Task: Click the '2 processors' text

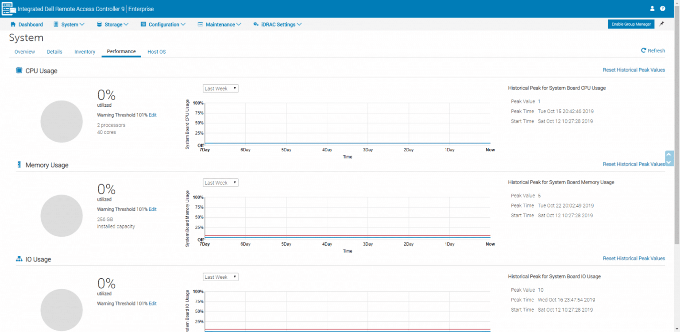Action: (111, 125)
